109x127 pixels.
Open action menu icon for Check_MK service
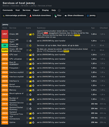pos(27,34)
